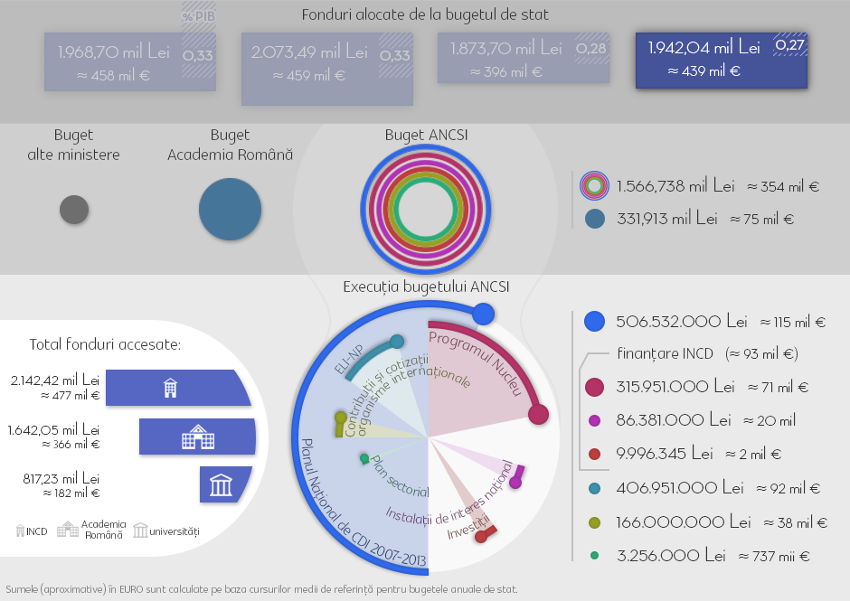Click the olive 166.000.000 Lei legend dot
This screenshot has height=601, width=850.
click(595, 522)
